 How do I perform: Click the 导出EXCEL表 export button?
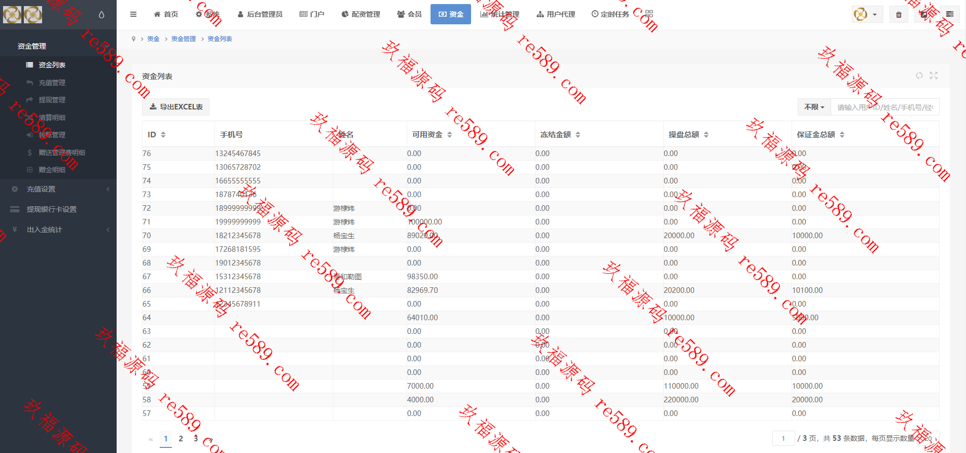click(x=176, y=107)
